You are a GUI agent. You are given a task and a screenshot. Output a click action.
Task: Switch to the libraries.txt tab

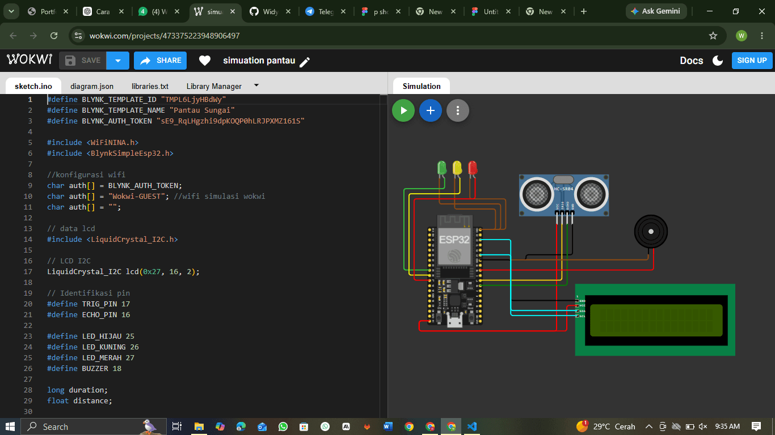click(x=150, y=86)
